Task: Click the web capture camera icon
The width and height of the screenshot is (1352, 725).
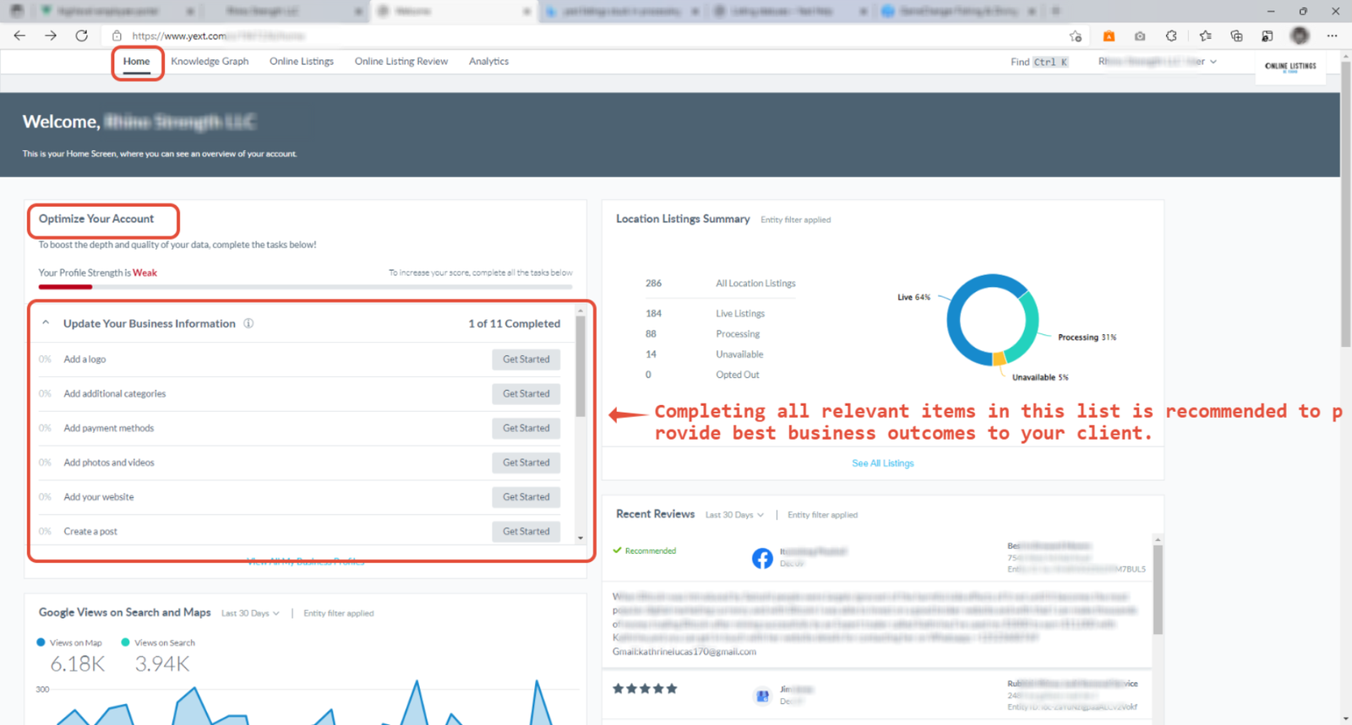Action: tap(1140, 35)
